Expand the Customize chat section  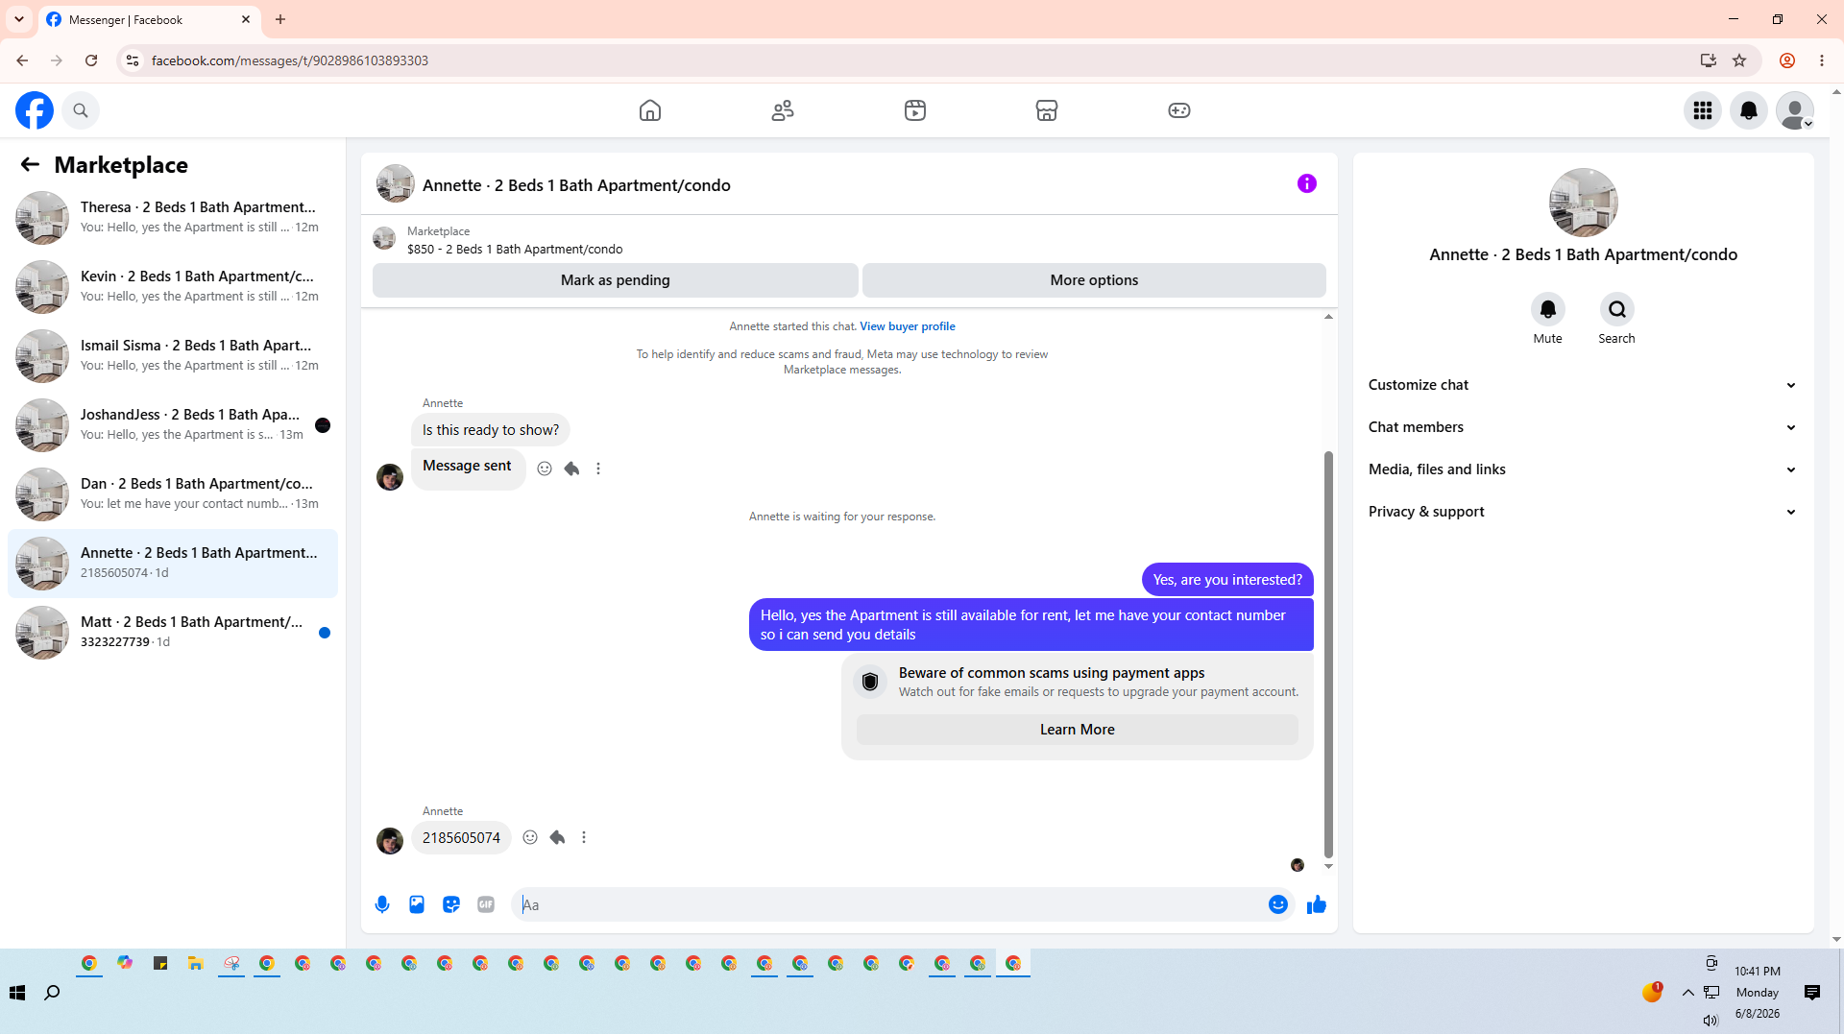(x=1583, y=385)
